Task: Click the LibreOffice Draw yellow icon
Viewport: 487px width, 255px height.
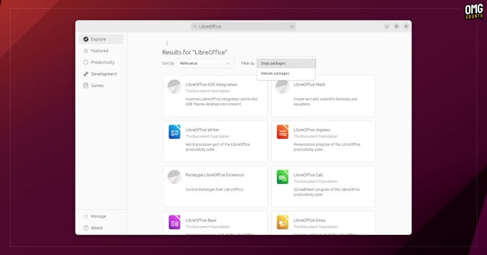Action: tap(282, 222)
